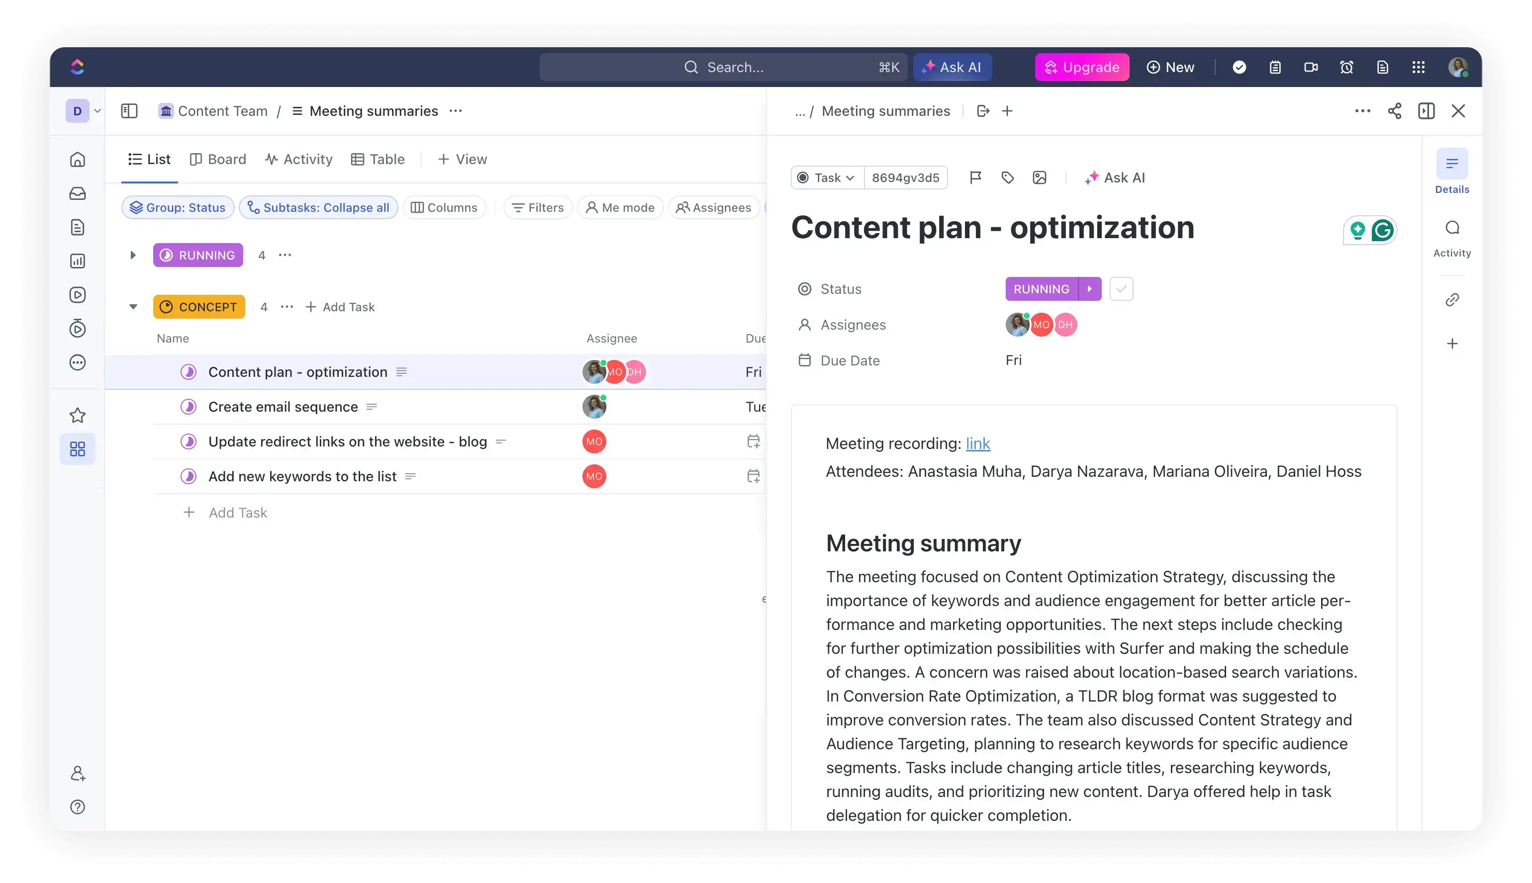The image size is (1532, 883).
Task: Share the task via the share icon
Action: [1394, 110]
